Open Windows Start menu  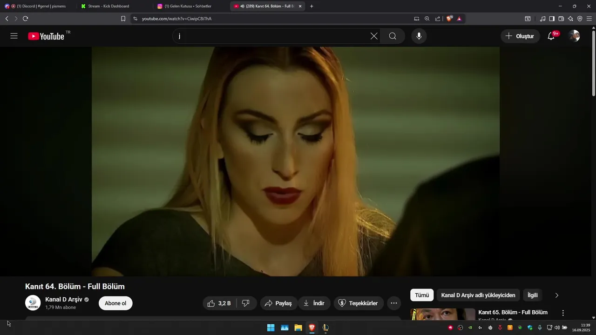click(271, 328)
